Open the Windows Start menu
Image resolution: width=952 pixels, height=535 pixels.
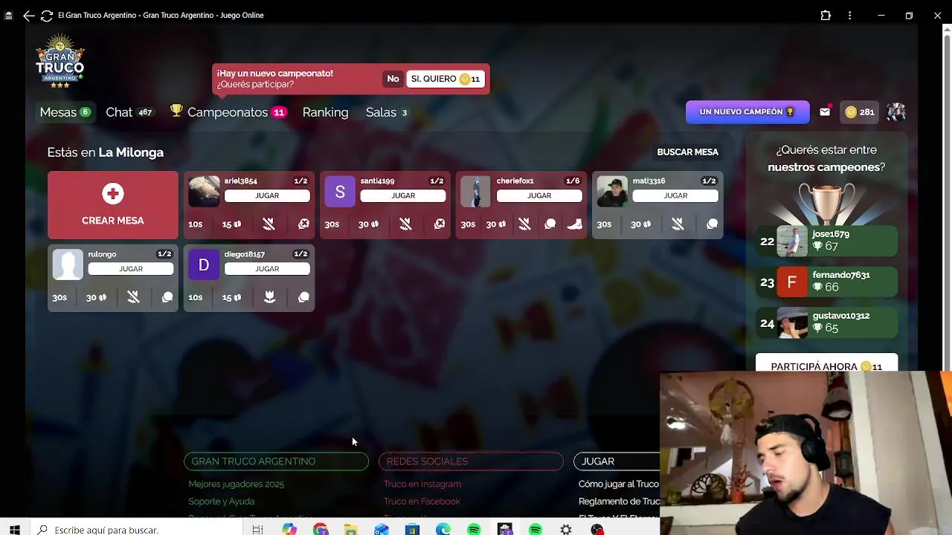pyautogui.click(x=14, y=530)
